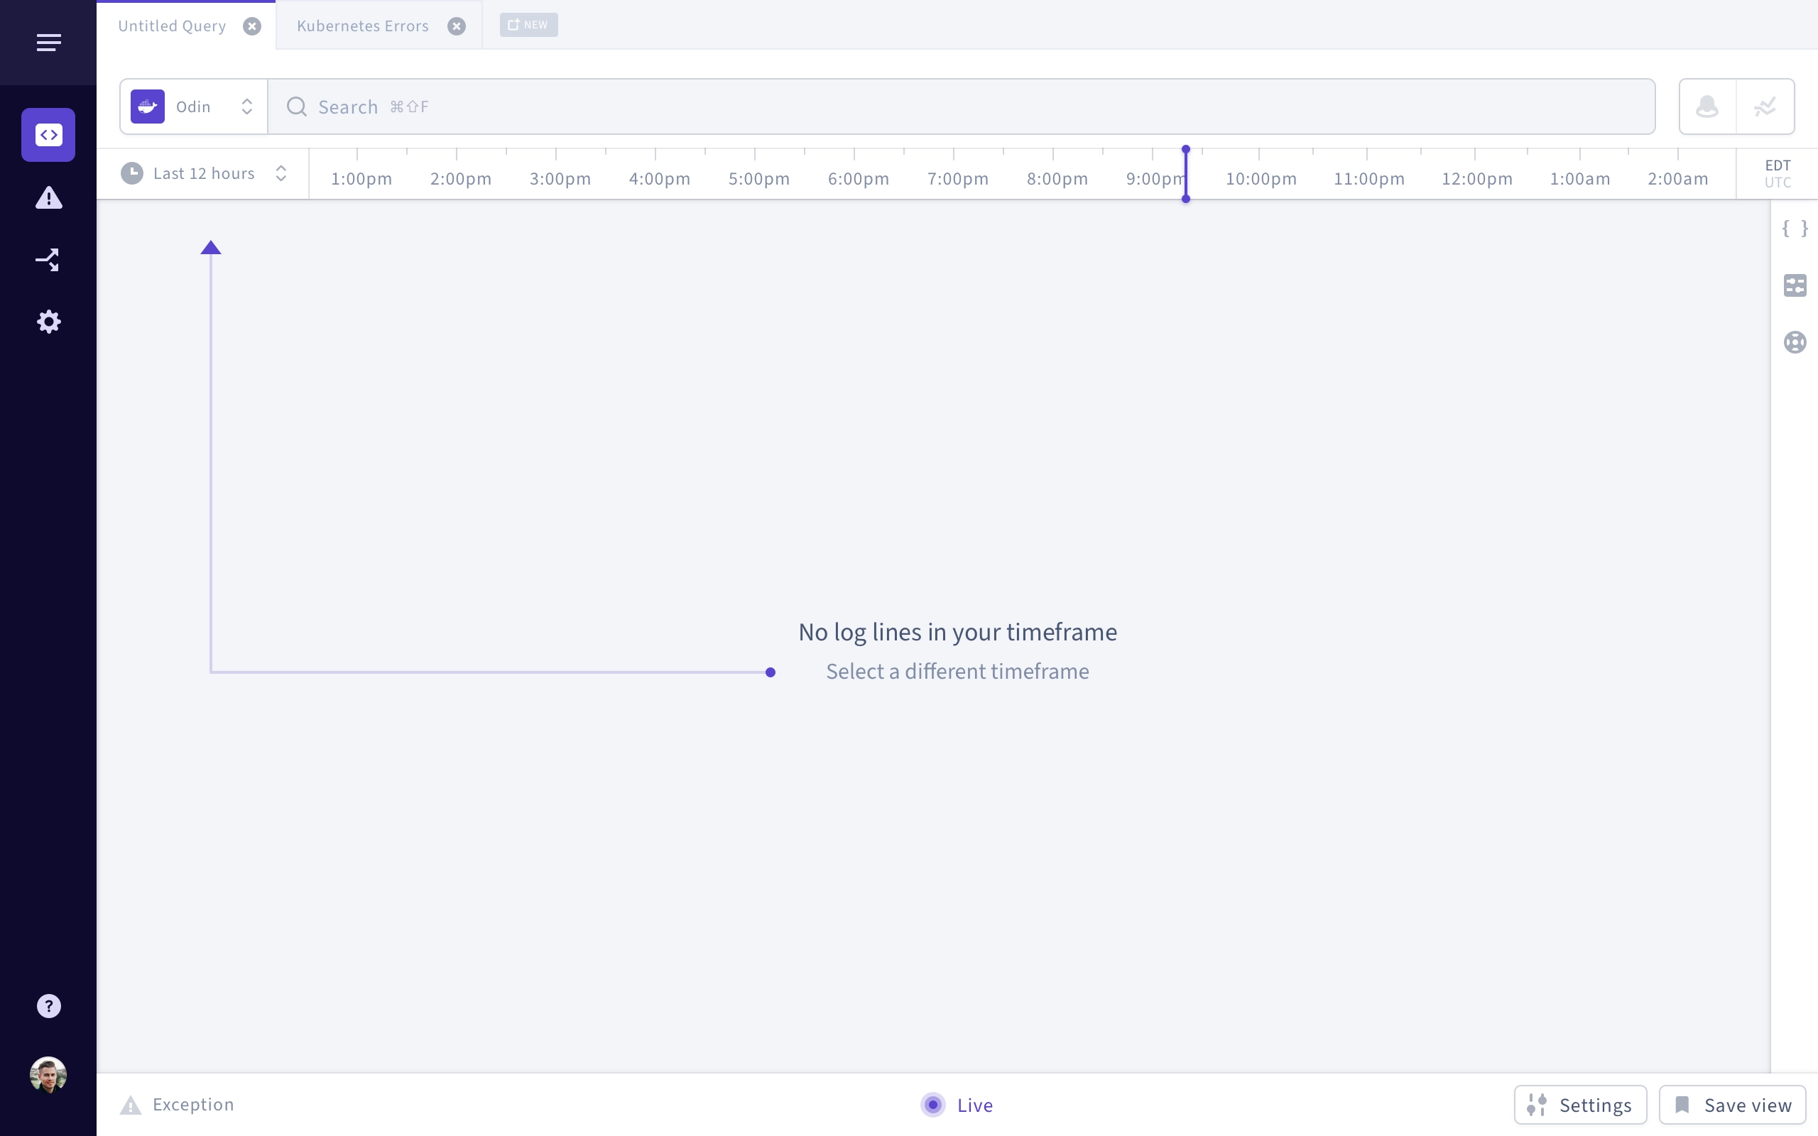Select the Untitled Query tab
Screen dimensions: 1818x1136
(172, 26)
